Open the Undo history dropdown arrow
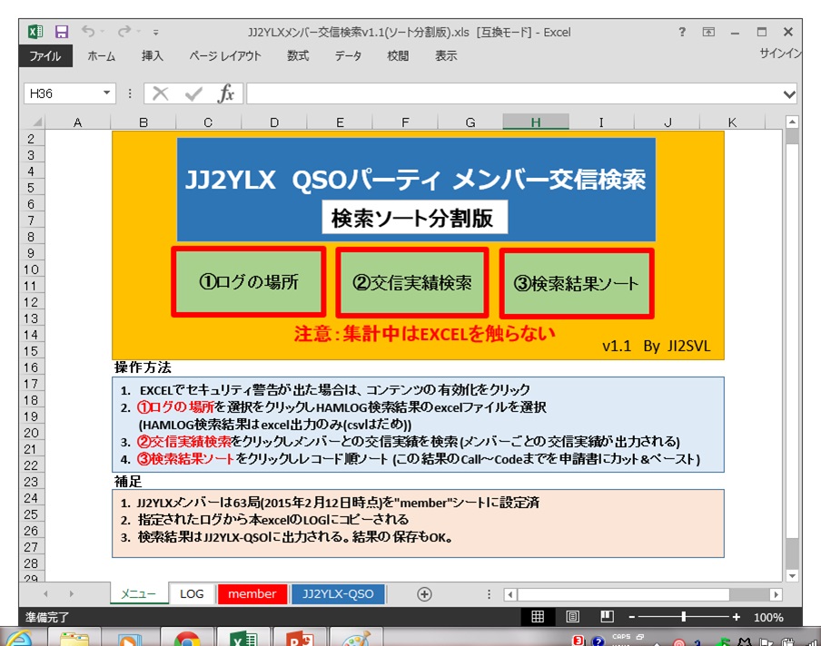Image resolution: width=821 pixels, height=646 pixels. 100,31
